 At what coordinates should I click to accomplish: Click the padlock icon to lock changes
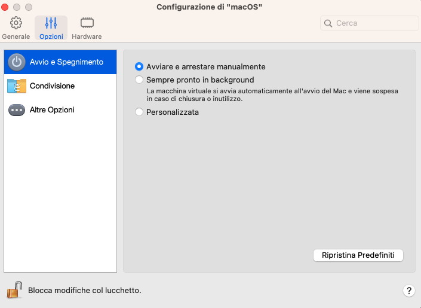point(14,290)
